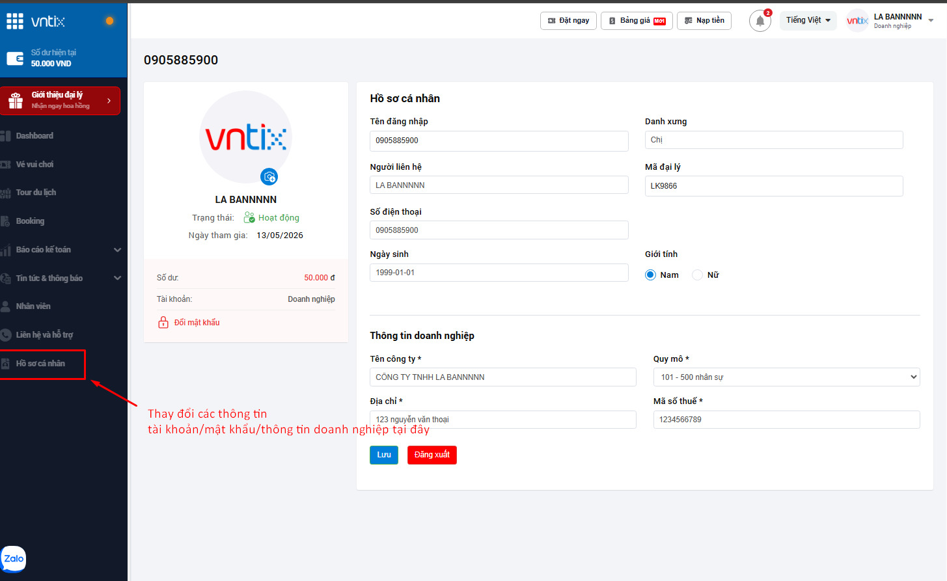Click the Người liên hệ field
Viewport: 947px width, 581px height.
tap(499, 185)
